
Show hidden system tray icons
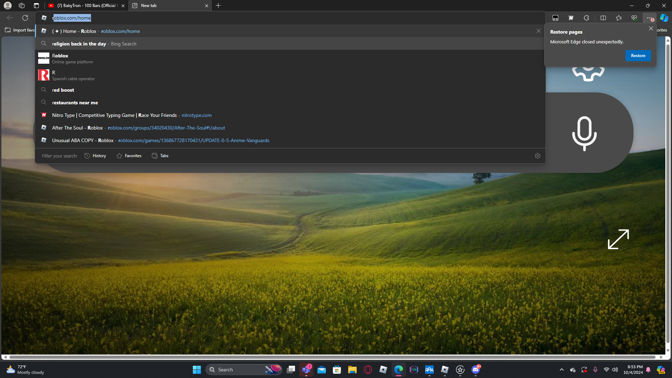pyautogui.click(x=562, y=370)
